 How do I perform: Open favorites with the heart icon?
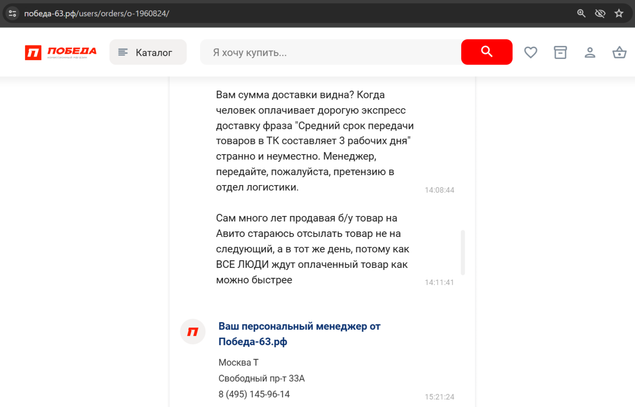[530, 52]
